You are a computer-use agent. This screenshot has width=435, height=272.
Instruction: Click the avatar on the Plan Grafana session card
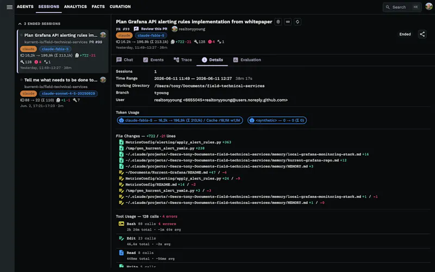tap(103, 35)
